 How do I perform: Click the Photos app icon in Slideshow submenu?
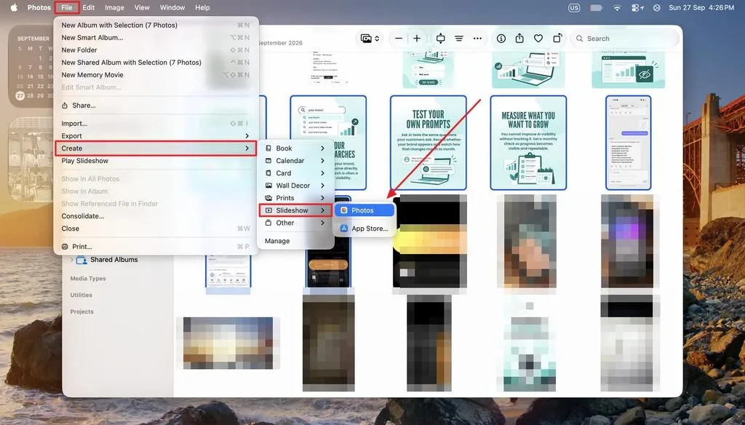(x=344, y=210)
